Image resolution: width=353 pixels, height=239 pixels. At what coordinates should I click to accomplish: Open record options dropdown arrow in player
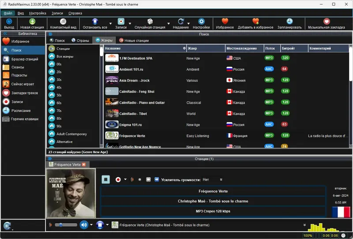tap(125, 179)
